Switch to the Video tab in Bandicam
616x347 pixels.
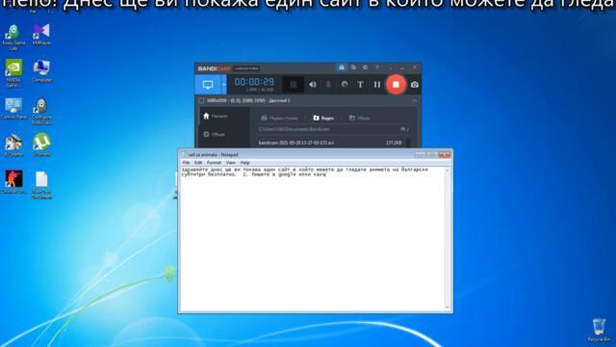[323, 118]
